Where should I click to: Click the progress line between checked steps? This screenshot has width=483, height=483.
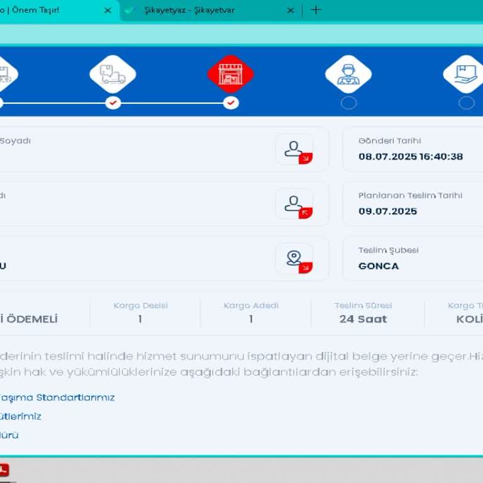click(172, 103)
